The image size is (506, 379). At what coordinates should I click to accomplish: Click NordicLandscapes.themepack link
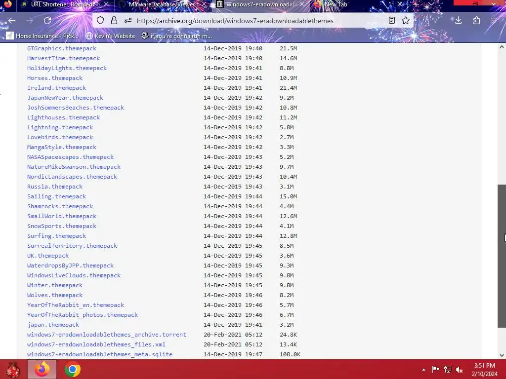click(72, 177)
